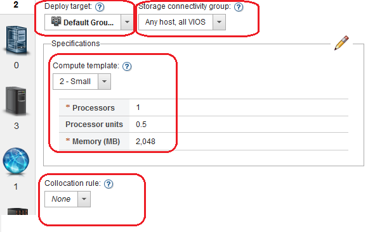Click the Processor units value 0.5

point(141,125)
